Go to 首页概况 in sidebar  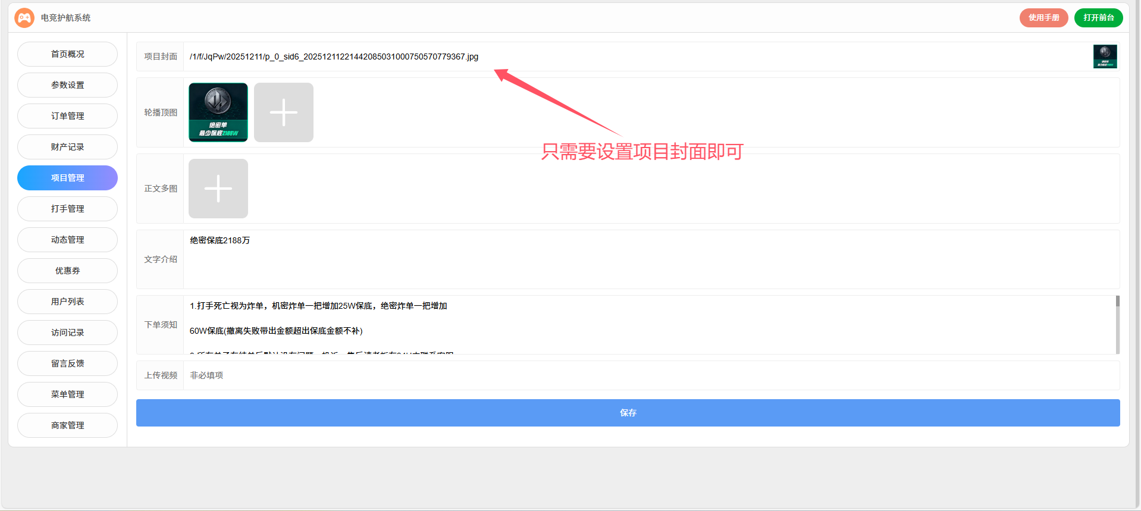[x=67, y=54]
